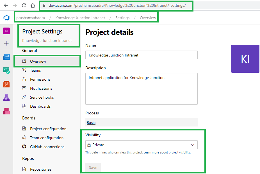This screenshot has height=174, width=260.
Task: Click Settings breadcrumb
Action: click(x=122, y=18)
